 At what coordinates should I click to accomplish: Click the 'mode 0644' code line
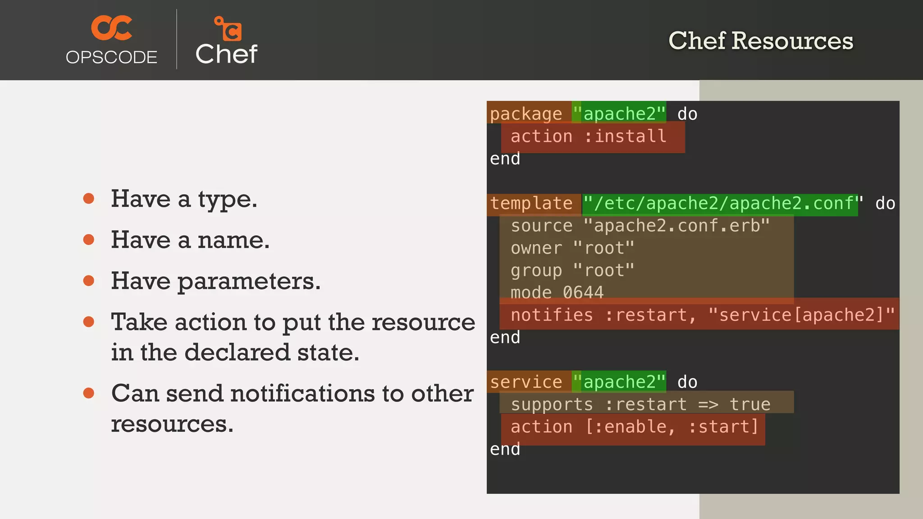tap(557, 292)
